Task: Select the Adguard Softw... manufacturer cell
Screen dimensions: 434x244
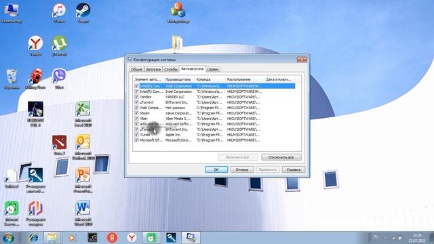Action: 178,124
